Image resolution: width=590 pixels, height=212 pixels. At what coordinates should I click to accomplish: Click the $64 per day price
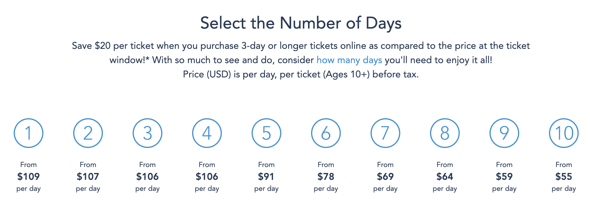coord(445,177)
